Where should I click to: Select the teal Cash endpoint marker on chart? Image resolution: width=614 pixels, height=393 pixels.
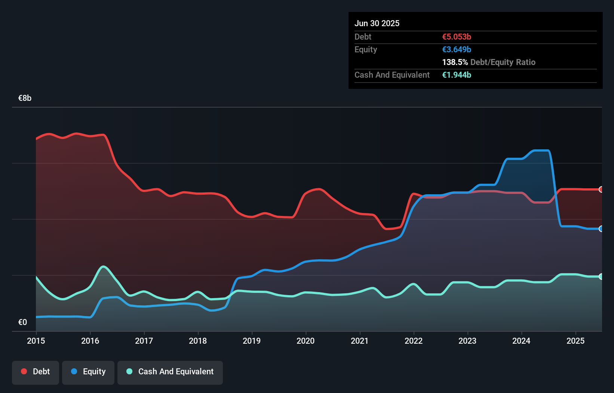coord(601,276)
